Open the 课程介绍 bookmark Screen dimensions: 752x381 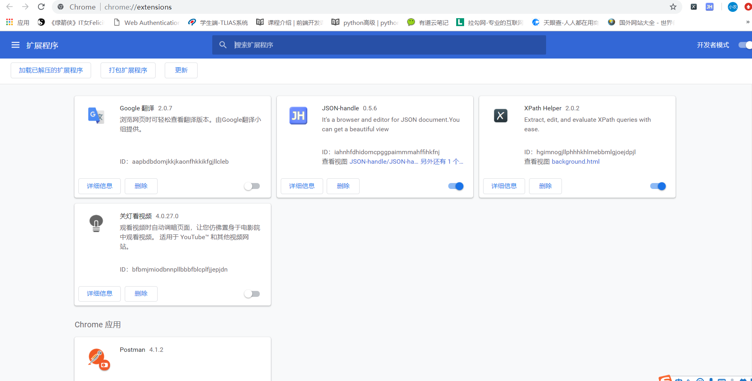pyautogui.click(x=289, y=23)
